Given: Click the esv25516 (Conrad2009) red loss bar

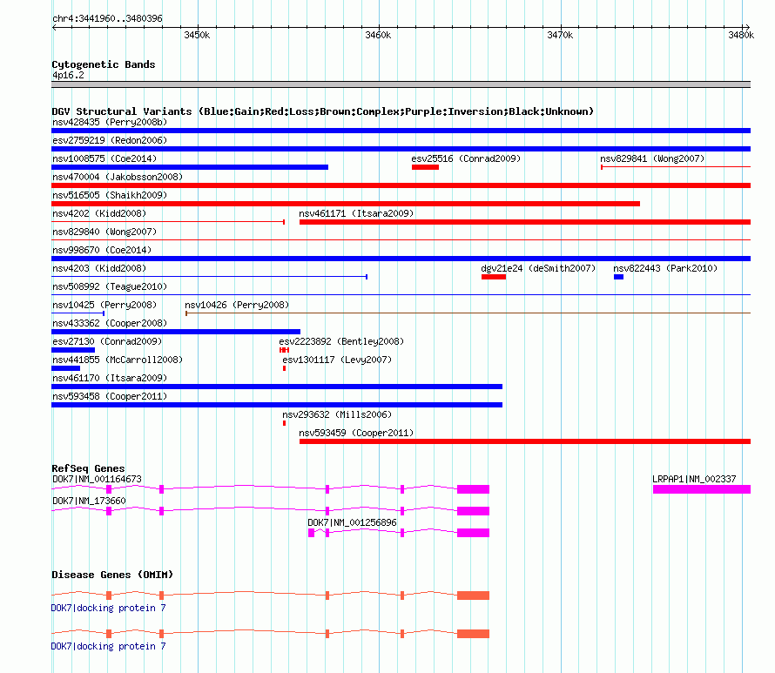Looking at the screenshot, I should [x=425, y=167].
